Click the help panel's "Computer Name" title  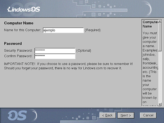point(150,24)
